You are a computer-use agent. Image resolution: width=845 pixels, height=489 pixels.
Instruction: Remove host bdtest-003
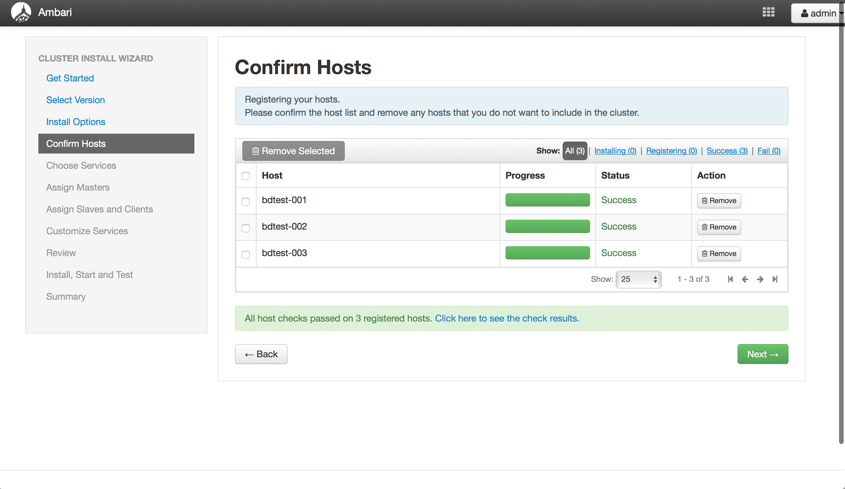point(719,254)
